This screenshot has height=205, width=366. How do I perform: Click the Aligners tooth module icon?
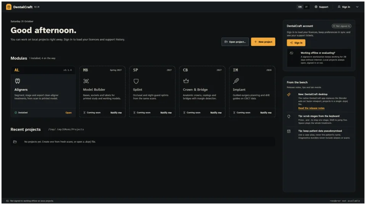coord(18,81)
